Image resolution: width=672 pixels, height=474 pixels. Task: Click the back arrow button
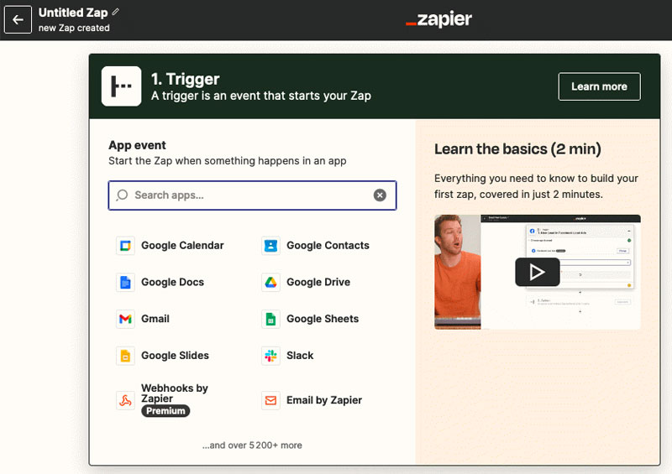(18, 19)
